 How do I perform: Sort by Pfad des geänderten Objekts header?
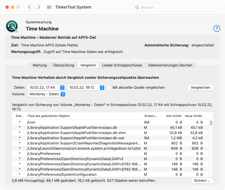tap(85, 116)
